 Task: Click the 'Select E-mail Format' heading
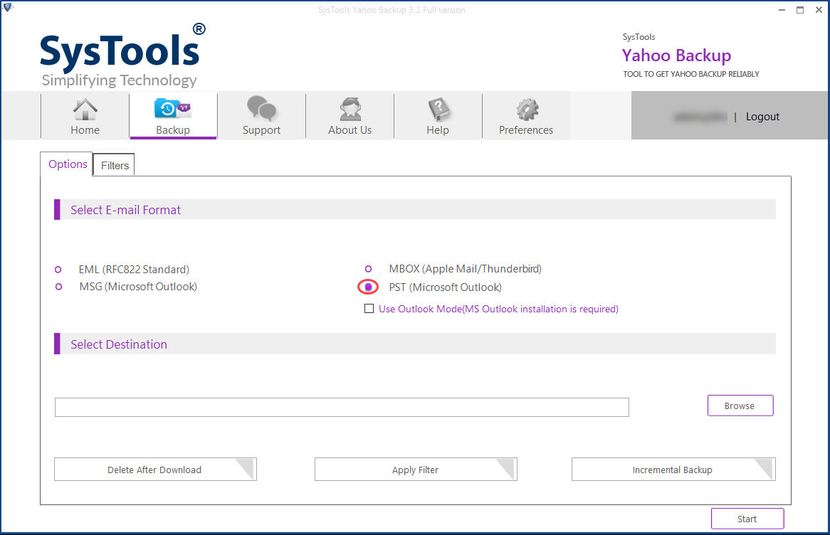point(125,210)
